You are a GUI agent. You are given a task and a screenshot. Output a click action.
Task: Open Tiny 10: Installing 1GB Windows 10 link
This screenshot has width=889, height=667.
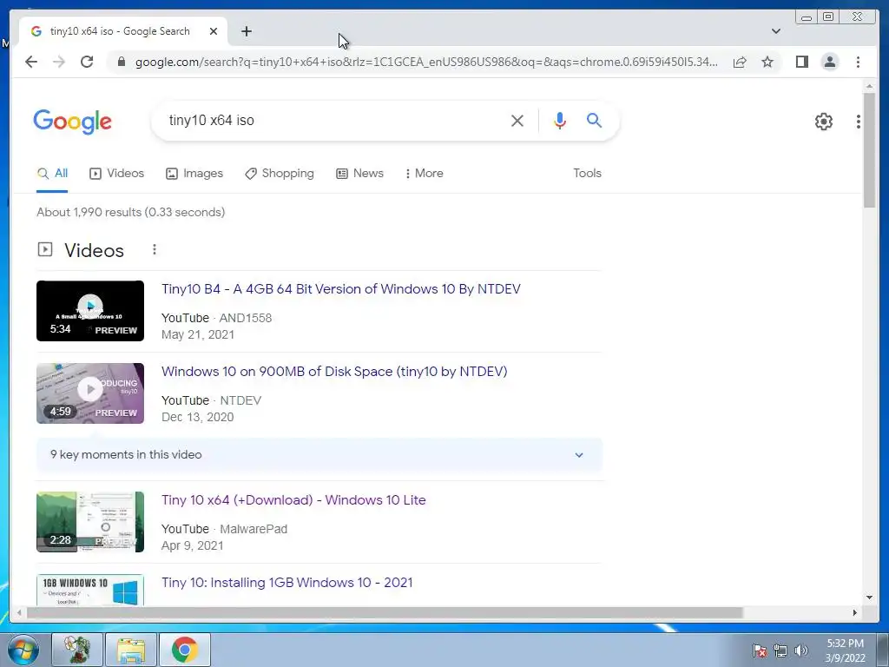tap(286, 583)
